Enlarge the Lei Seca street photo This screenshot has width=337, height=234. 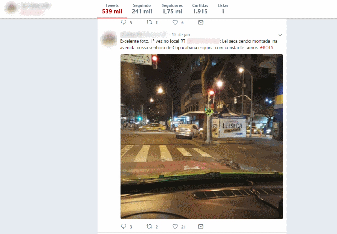click(202, 137)
